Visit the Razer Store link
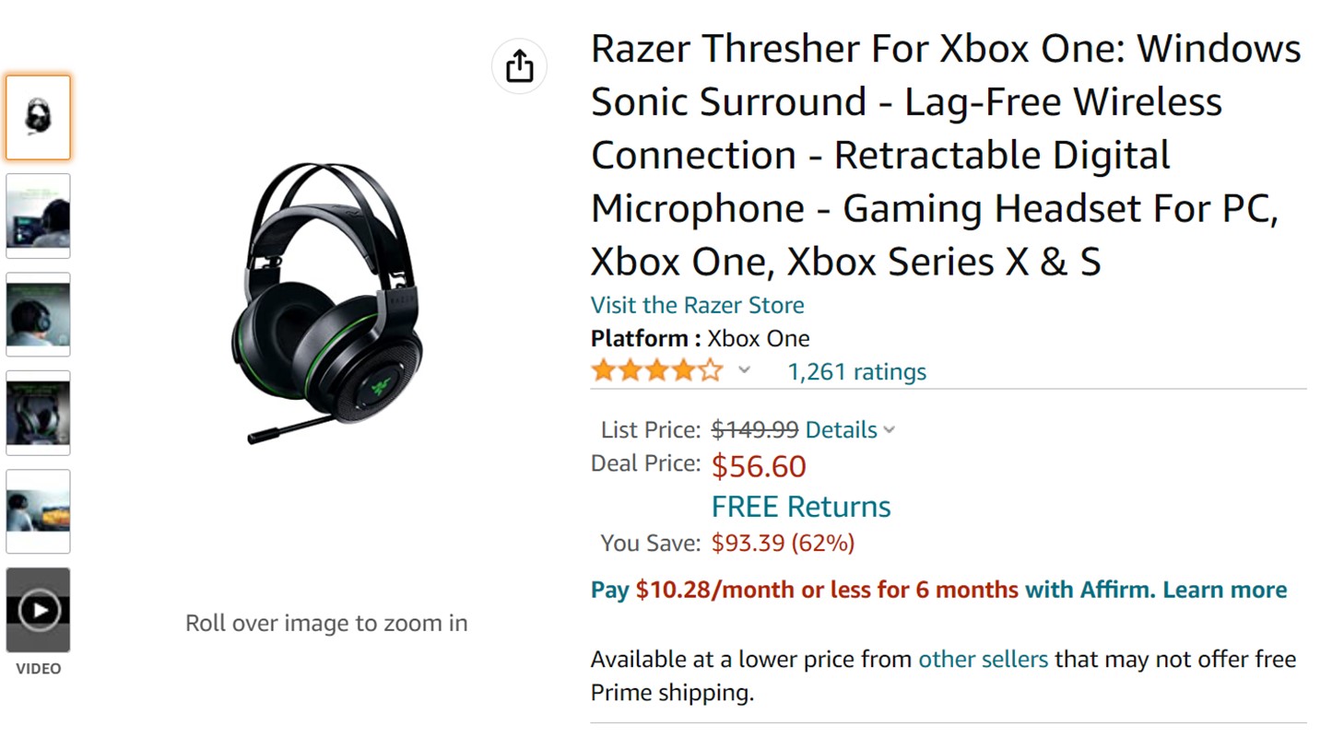Image resolution: width=1332 pixels, height=749 pixels. 697,305
